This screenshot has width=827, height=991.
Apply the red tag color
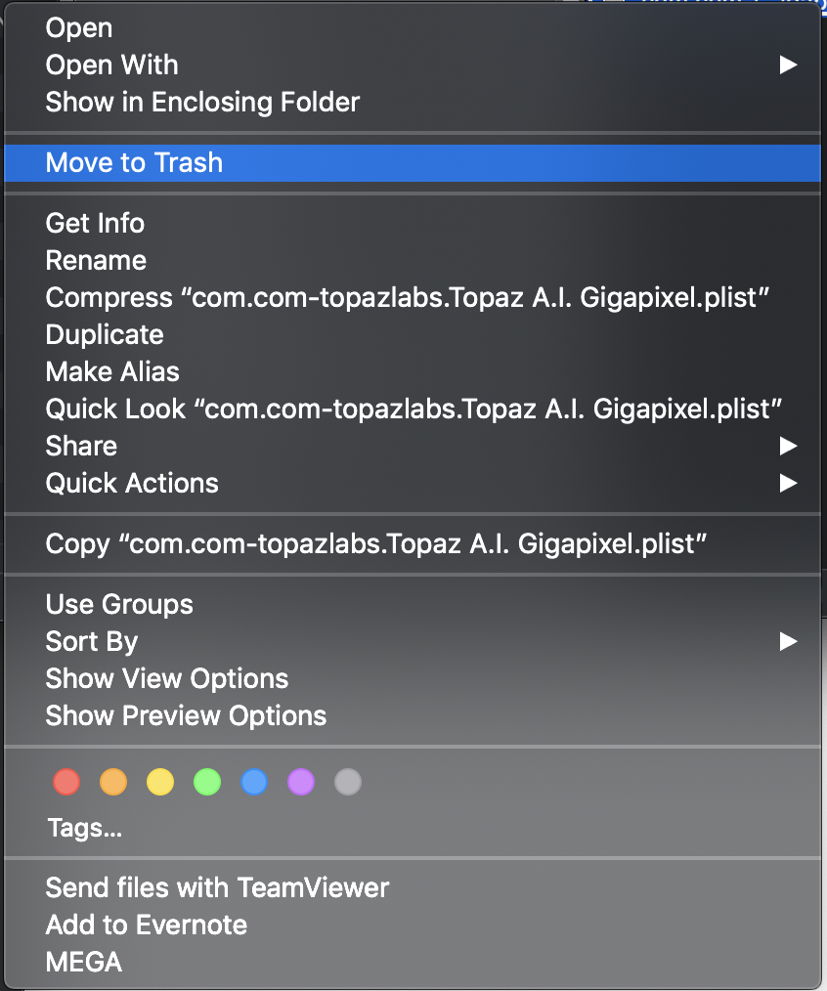pyautogui.click(x=66, y=782)
